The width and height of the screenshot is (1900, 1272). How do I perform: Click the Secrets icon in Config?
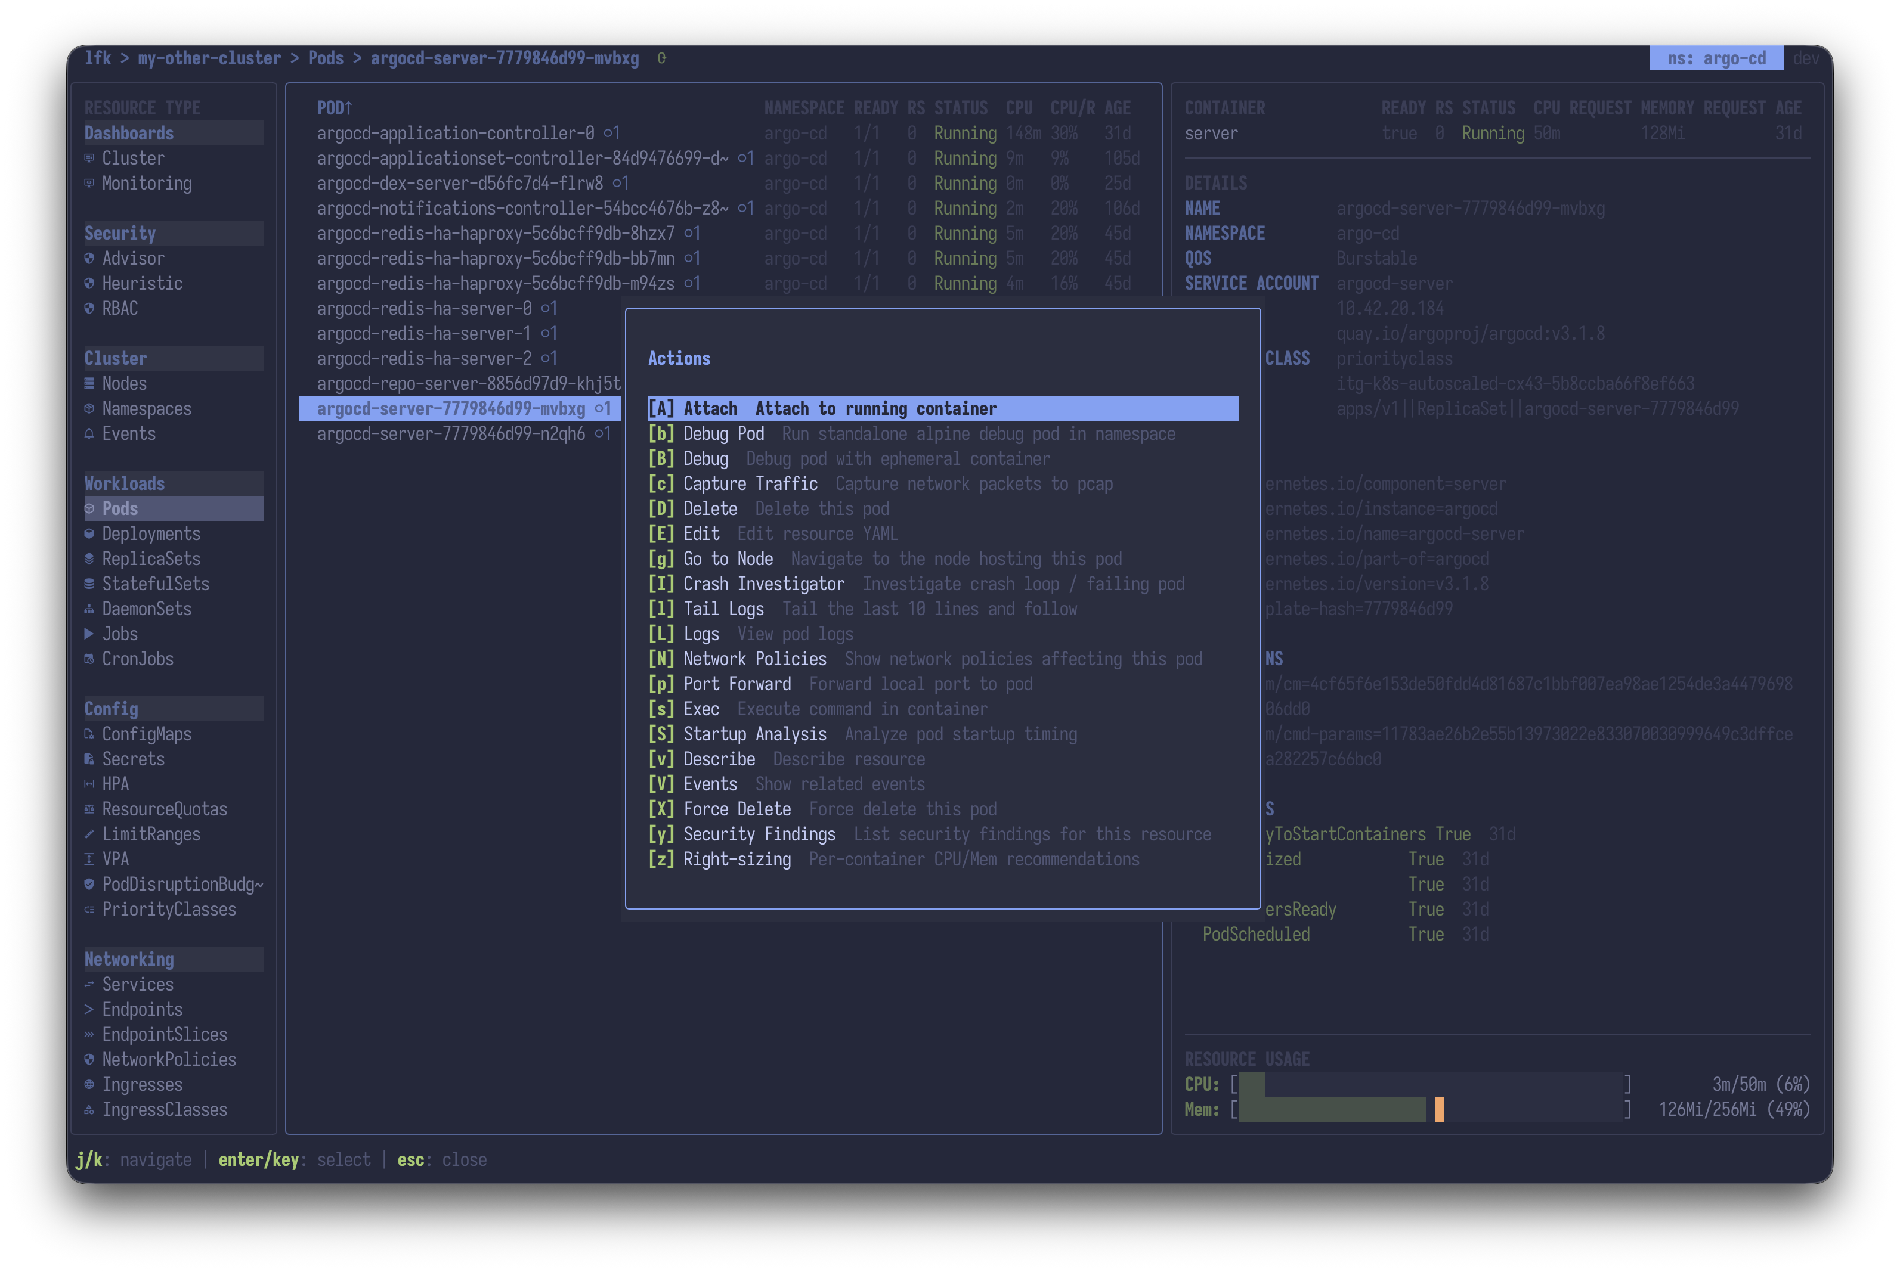click(89, 759)
